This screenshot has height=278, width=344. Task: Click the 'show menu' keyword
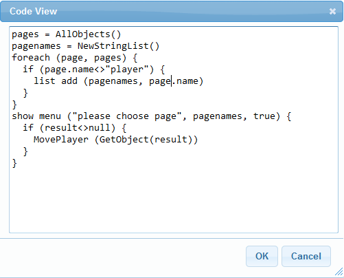[36, 116]
